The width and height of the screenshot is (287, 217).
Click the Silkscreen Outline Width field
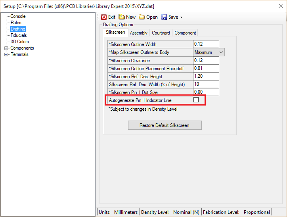[x=206, y=44]
